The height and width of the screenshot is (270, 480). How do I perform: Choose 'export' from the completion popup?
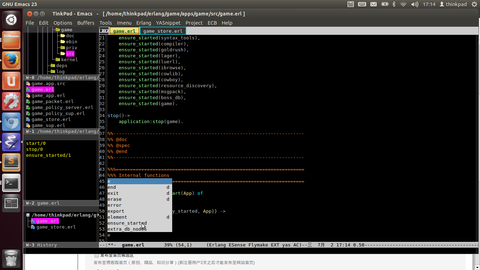[x=140, y=211]
